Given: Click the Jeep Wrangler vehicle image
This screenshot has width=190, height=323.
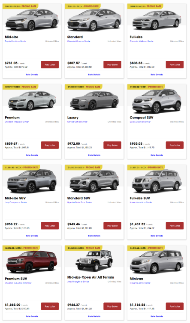Looking at the screenshot, I should [94, 261].
